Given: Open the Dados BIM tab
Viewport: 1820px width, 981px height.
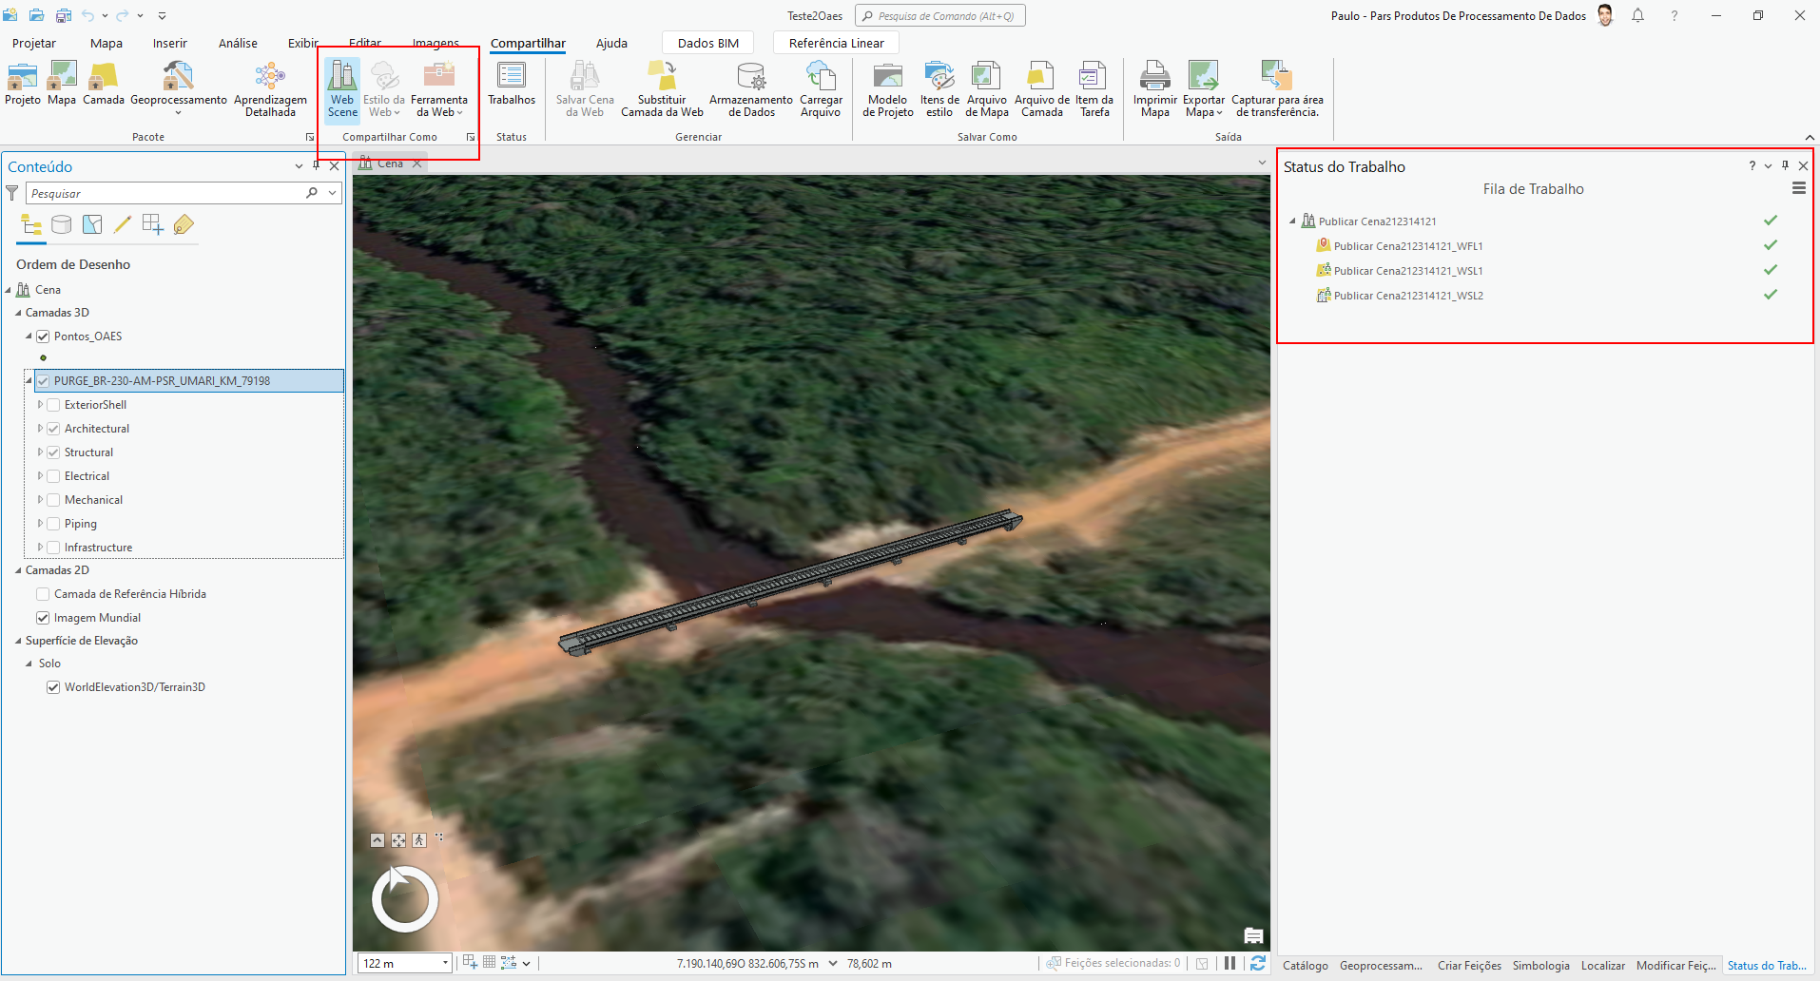Looking at the screenshot, I should tap(708, 43).
